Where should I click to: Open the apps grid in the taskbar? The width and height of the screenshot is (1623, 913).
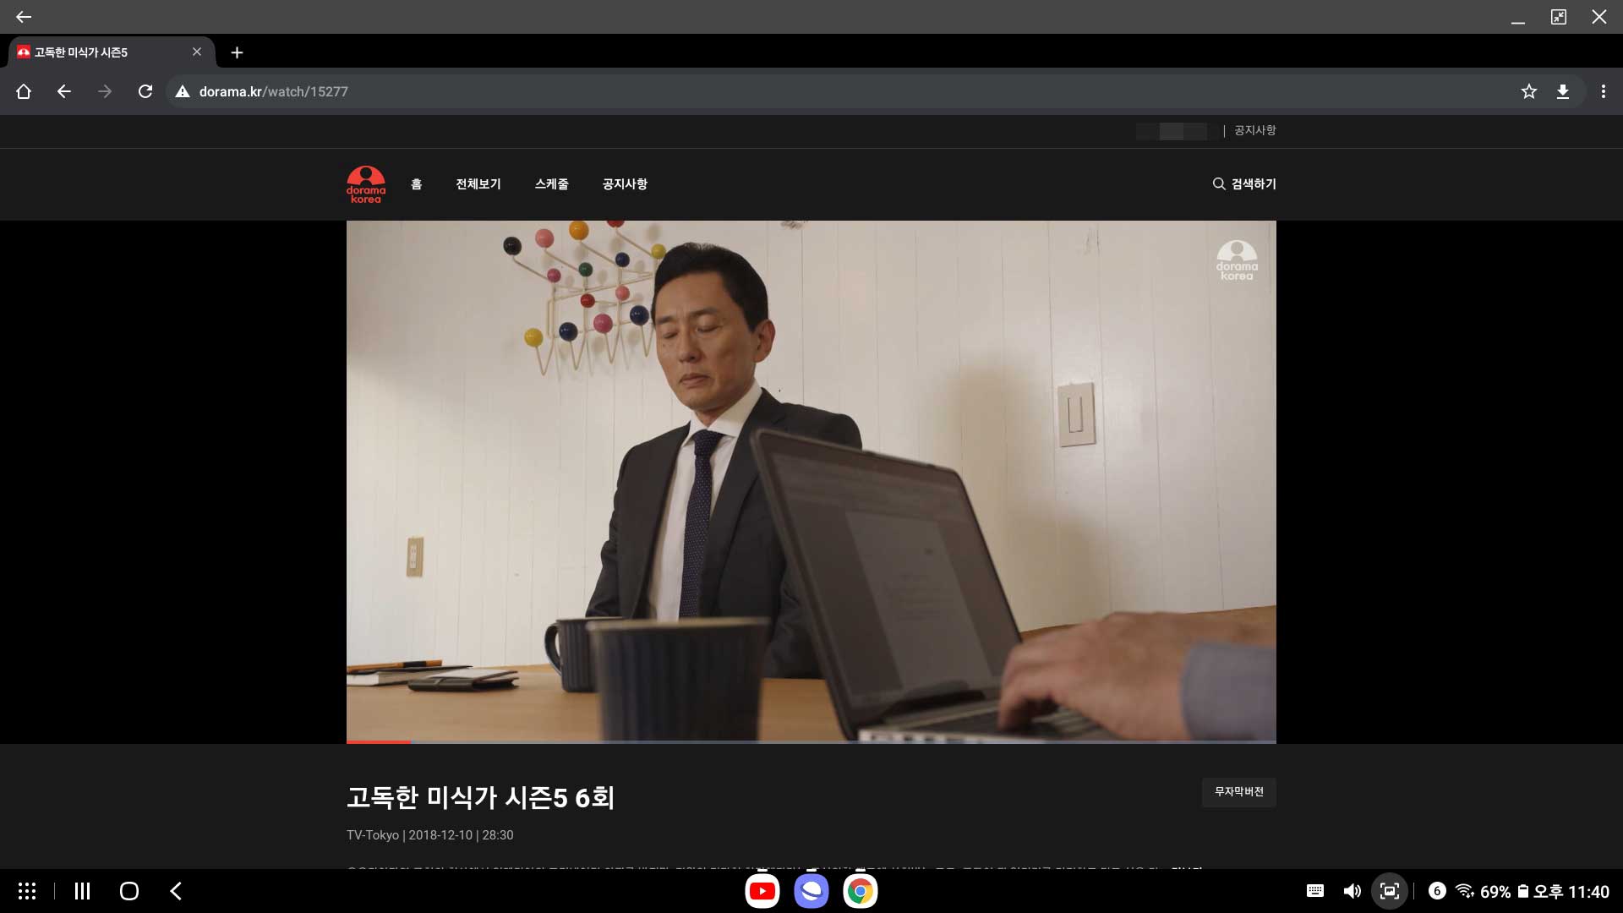[27, 891]
